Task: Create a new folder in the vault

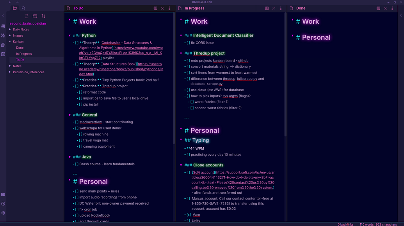Action: tap(36, 16)
